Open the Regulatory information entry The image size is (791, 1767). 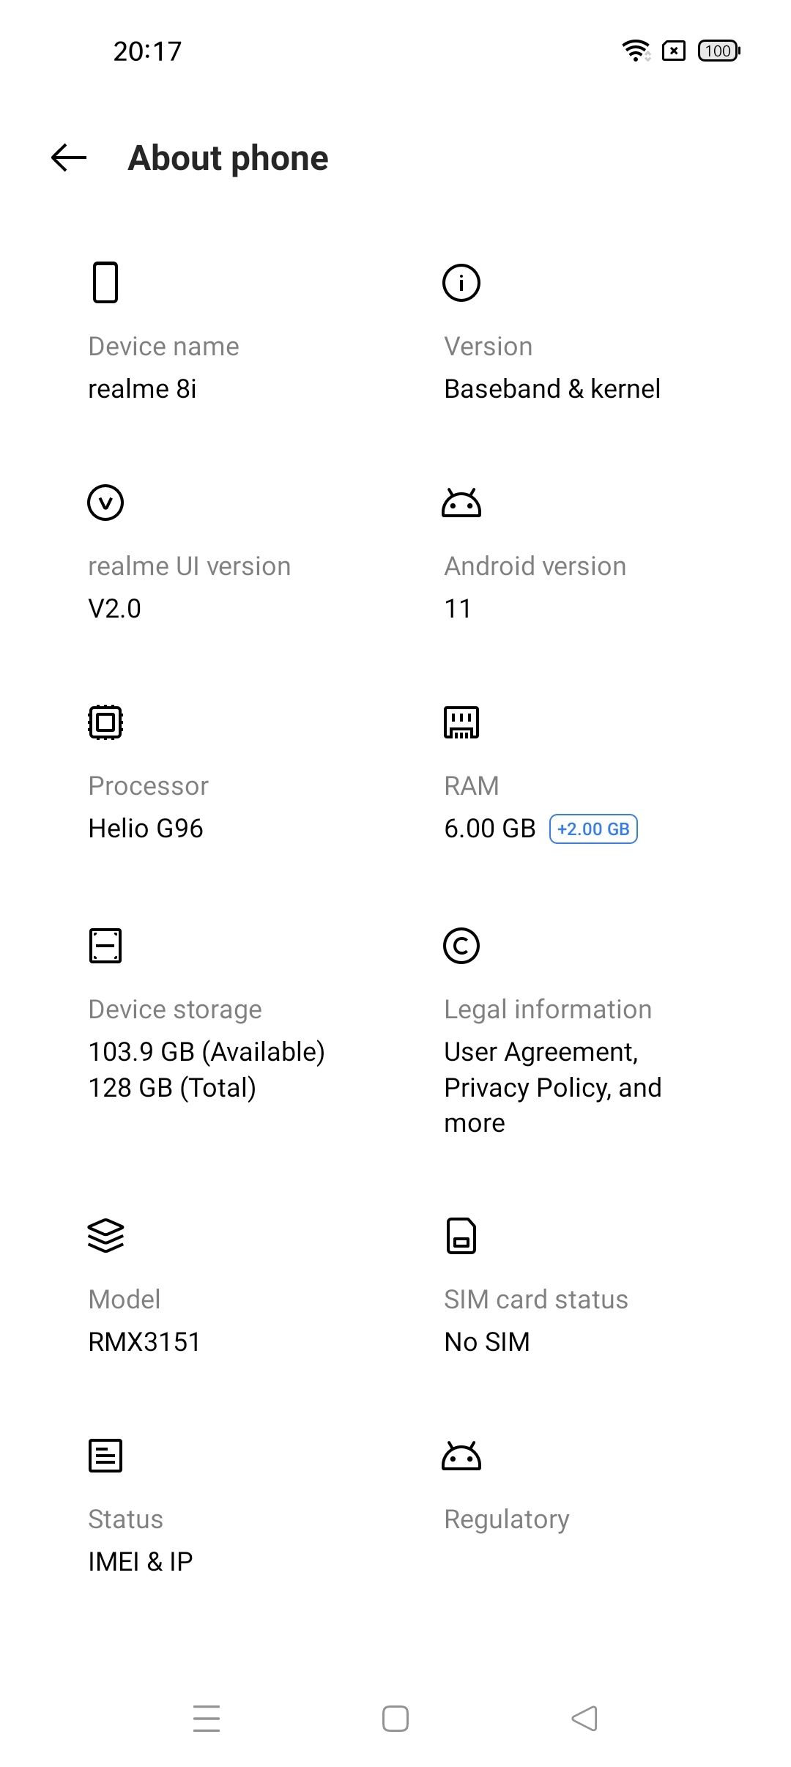click(x=507, y=1519)
